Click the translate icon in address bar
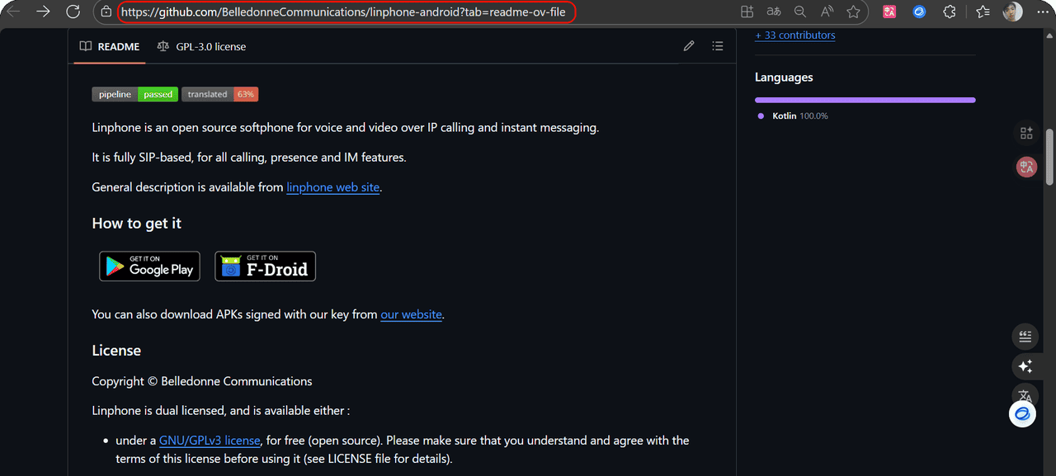This screenshot has height=476, width=1056. pyautogui.click(x=773, y=12)
